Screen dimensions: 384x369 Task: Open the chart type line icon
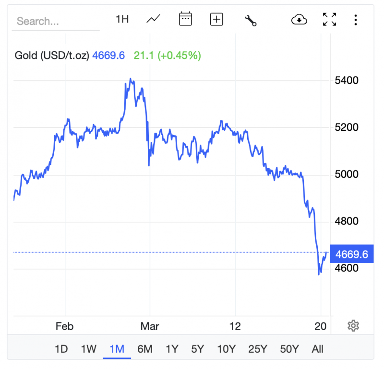(x=154, y=19)
